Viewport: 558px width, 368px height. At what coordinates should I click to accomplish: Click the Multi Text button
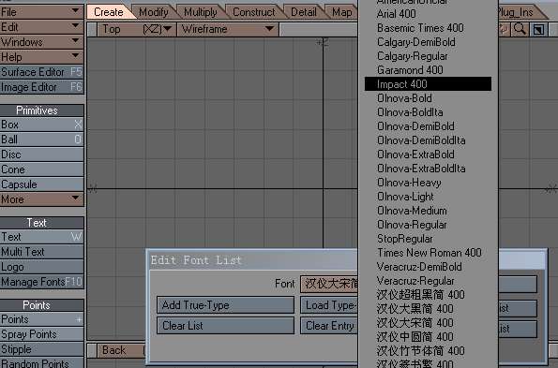[x=42, y=252]
